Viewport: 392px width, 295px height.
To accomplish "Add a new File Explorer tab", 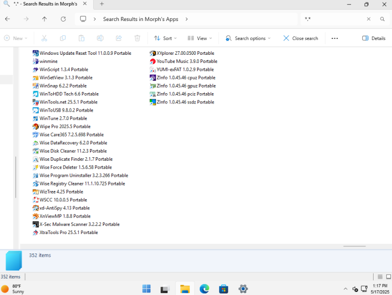I will [x=102, y=4].
